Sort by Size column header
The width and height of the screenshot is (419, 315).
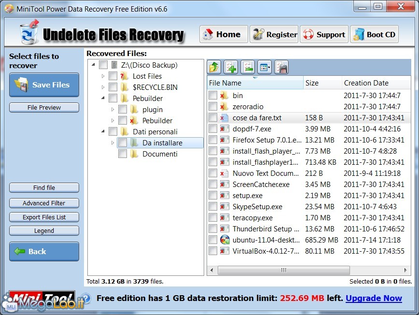tap(322, 83)
